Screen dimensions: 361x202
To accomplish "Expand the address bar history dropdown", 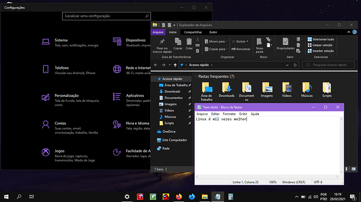I will pyautogui.click(x=287, y=65).
